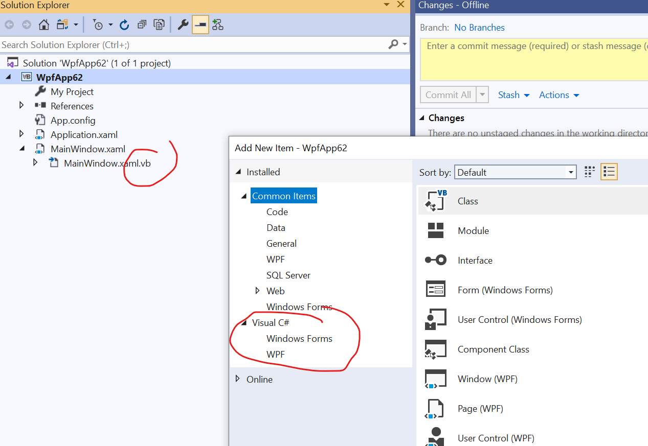Open the Stash dropdown
The height and width of the screenshot is (446, 648).
point(514,95)
